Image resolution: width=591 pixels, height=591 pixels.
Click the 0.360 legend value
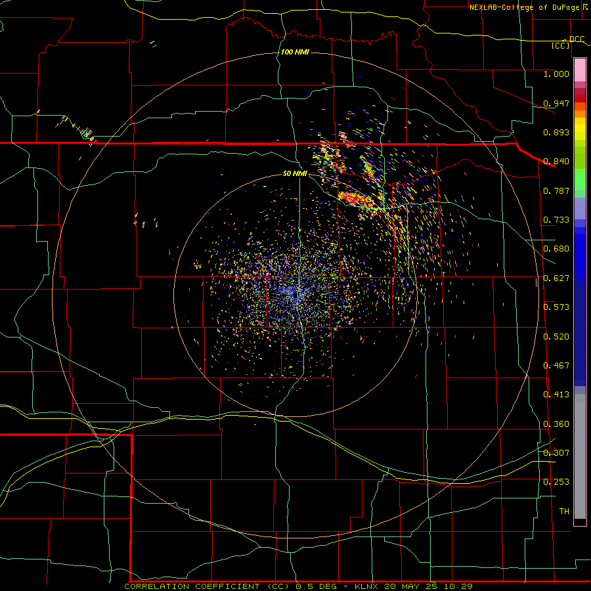point(556,424)
